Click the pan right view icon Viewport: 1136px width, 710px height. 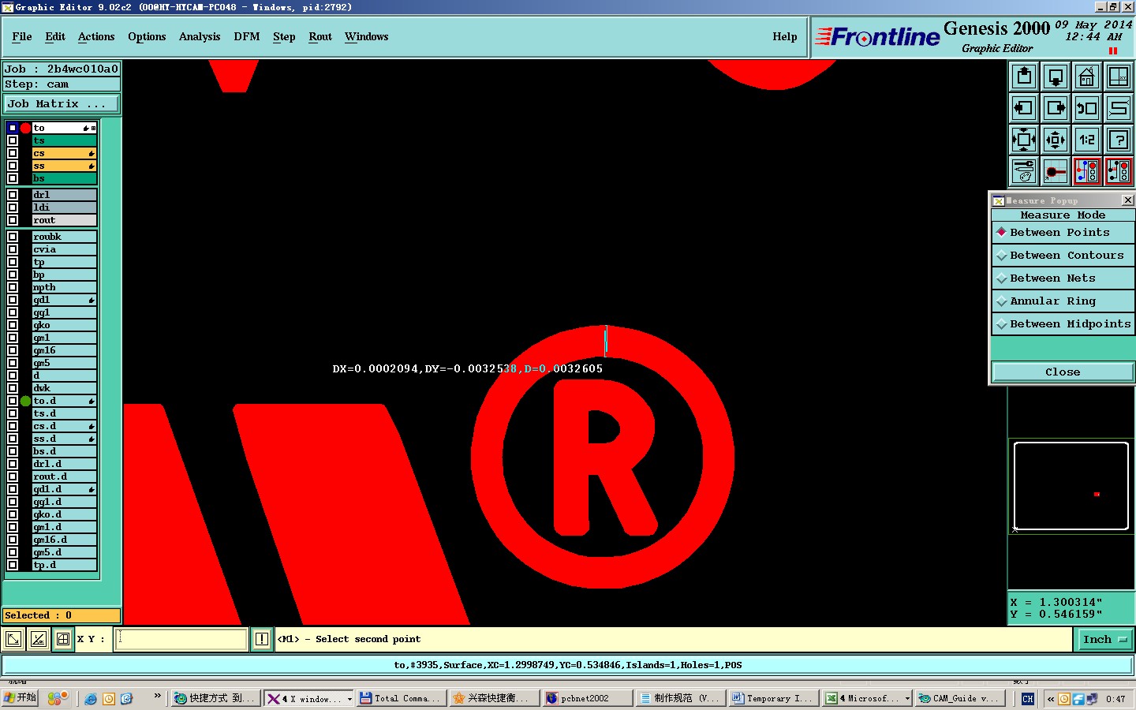[1056, 108]
